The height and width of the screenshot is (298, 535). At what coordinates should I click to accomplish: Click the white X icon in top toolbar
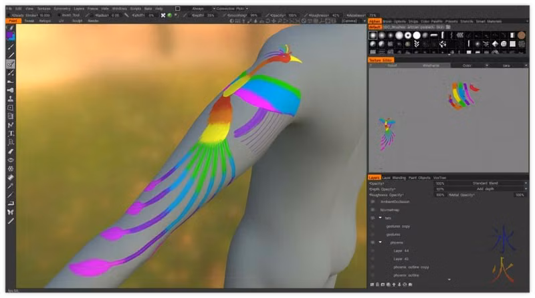(x=163, y=15)
